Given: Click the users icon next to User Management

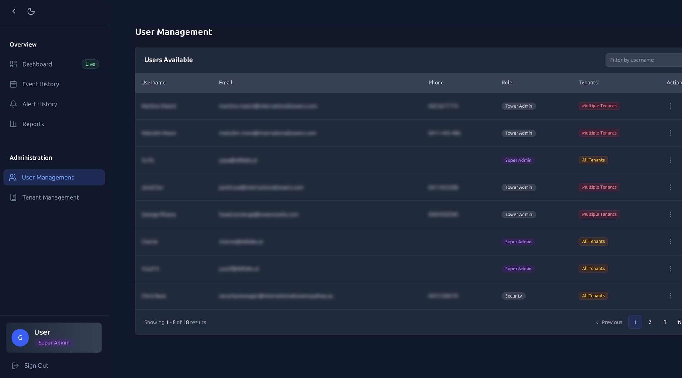Looking at the screenshot, I should [x=13, y=177].
